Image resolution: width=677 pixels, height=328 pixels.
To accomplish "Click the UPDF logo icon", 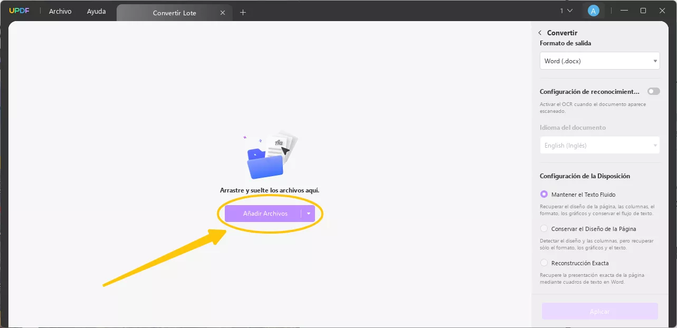I will pos(20,11).
